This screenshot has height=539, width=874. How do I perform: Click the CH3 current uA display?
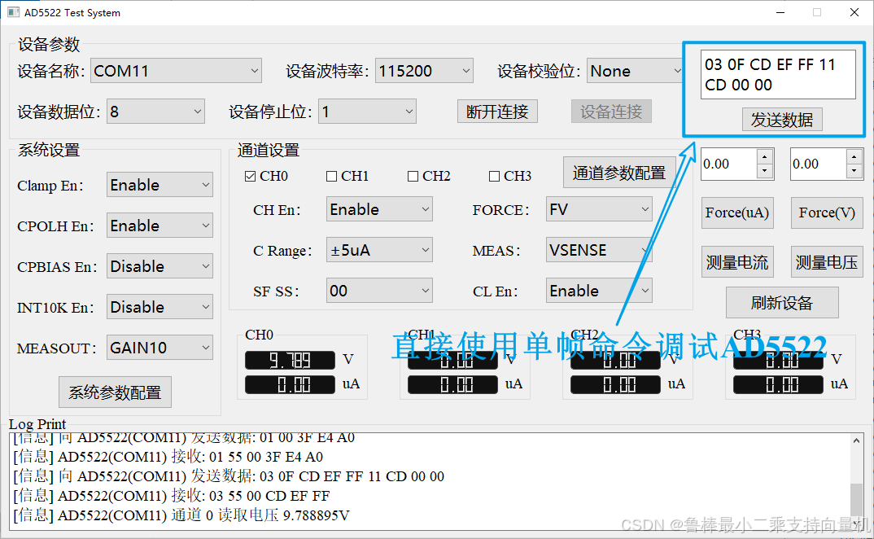(778, 385)
